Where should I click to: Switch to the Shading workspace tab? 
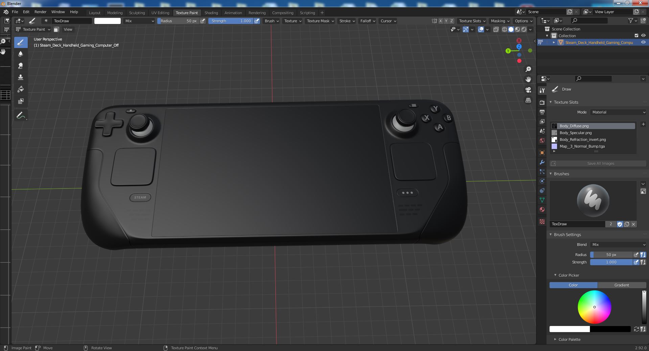pyautogui.click(x=211, y=13)
